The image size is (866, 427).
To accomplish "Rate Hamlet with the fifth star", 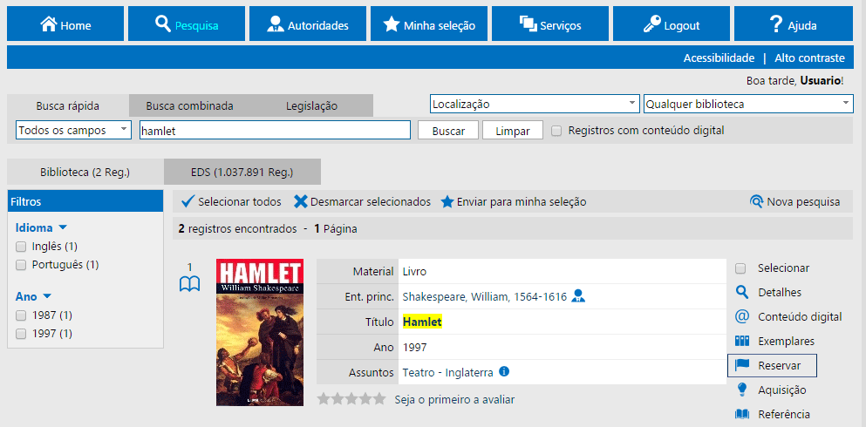I will (378, 399).
